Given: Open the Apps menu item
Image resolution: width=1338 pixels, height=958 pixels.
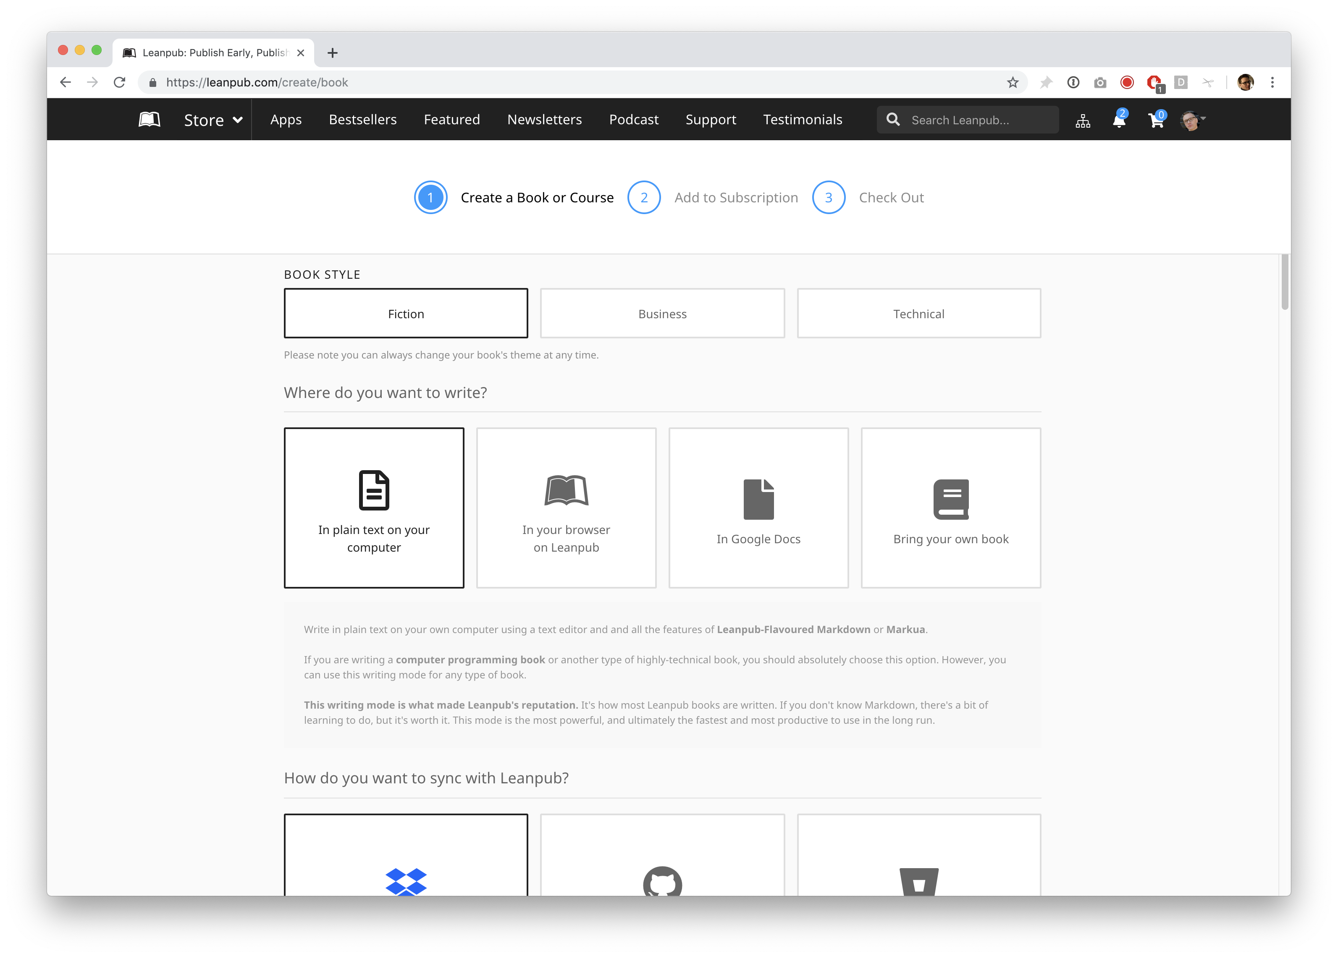Looking at the screenshot, I should (x=286, y=120).
